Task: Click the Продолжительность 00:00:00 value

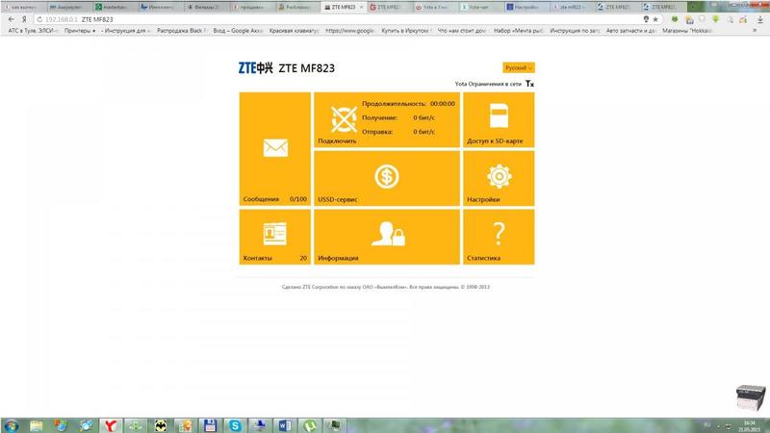Action: 443,104
